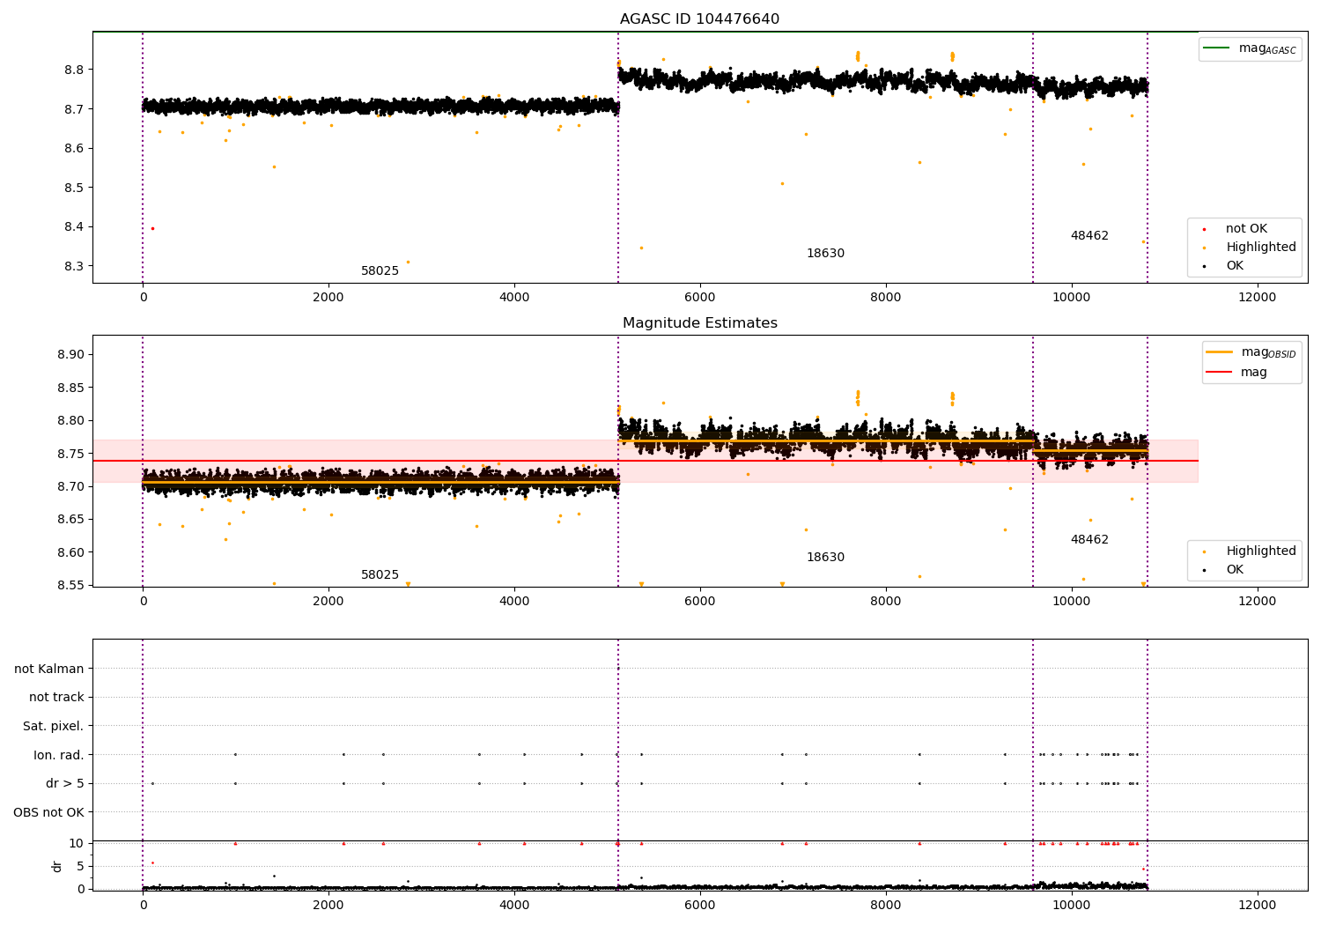The height and width of the screenshot is (925, 1321).
Task: Click the 8.60 y-axis tick in middle plot
Action: pos(70,552)
